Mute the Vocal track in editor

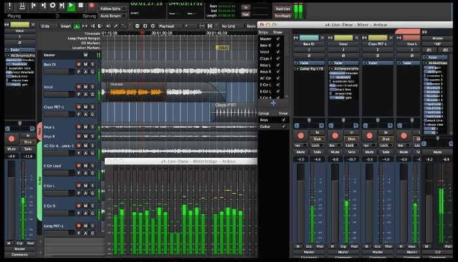tap(86, 86)
